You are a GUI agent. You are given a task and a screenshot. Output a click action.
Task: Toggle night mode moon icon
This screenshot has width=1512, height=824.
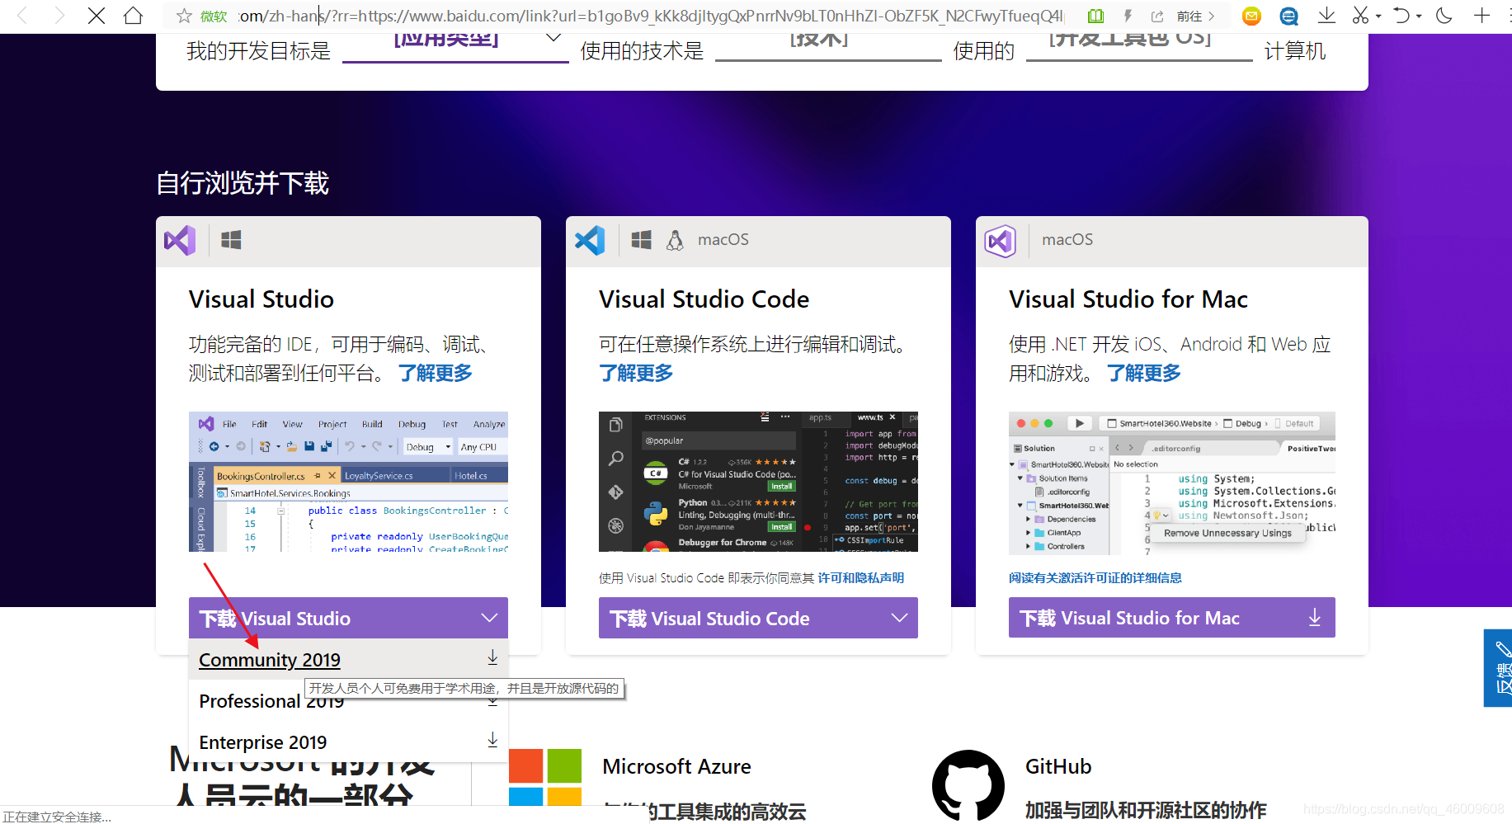1444,16
